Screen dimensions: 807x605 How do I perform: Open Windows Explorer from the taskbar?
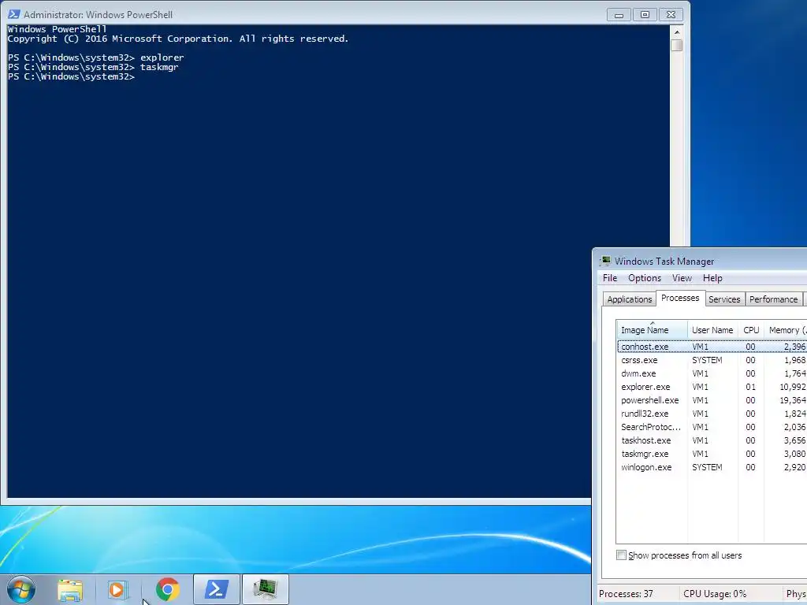(x=70, y=589)
